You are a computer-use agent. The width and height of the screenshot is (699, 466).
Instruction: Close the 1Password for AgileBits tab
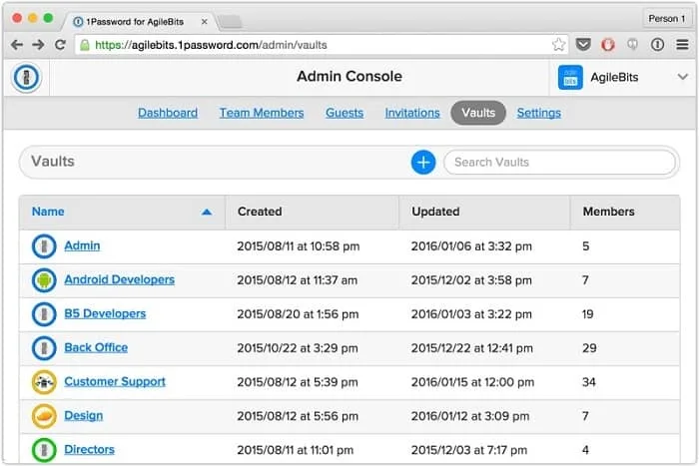204,21
